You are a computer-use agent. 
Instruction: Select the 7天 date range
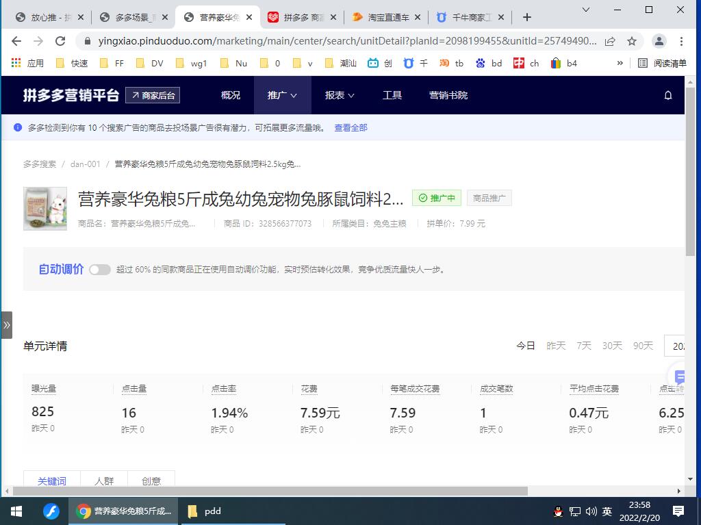[584, 346]
